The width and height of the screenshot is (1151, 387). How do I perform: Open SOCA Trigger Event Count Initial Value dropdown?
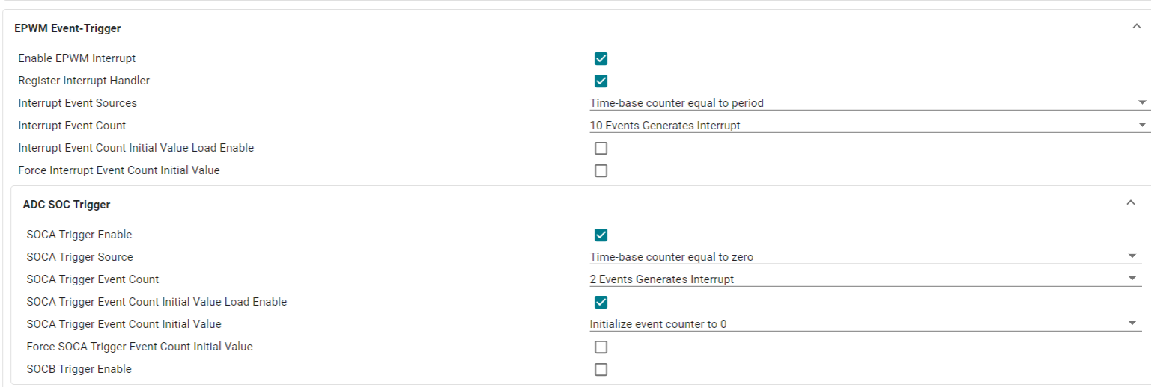865,324
